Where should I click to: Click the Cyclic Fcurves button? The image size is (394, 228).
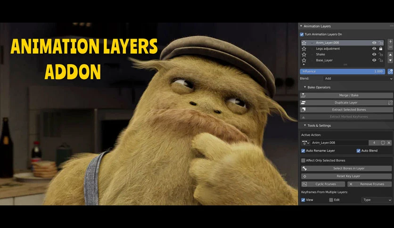pyautogui.click(x=323, y=184)
